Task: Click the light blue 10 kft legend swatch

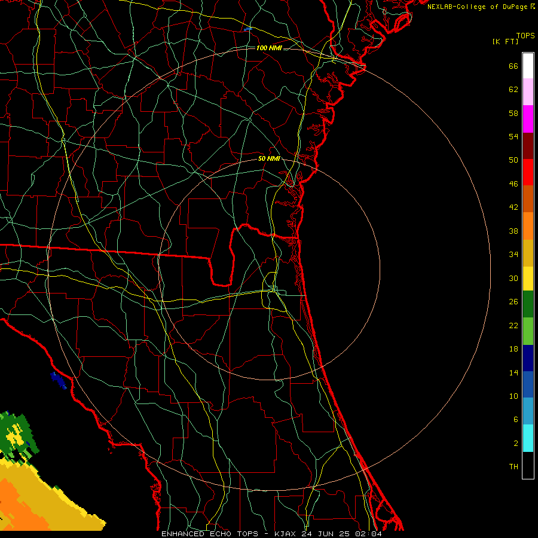Action: 528,411
